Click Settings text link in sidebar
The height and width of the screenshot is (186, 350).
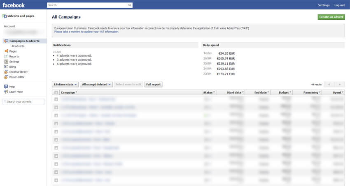click(14, 62)
